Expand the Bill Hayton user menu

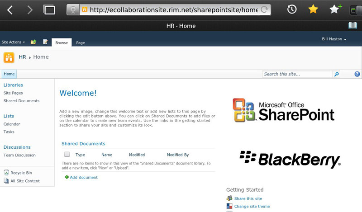pos(334,39)
